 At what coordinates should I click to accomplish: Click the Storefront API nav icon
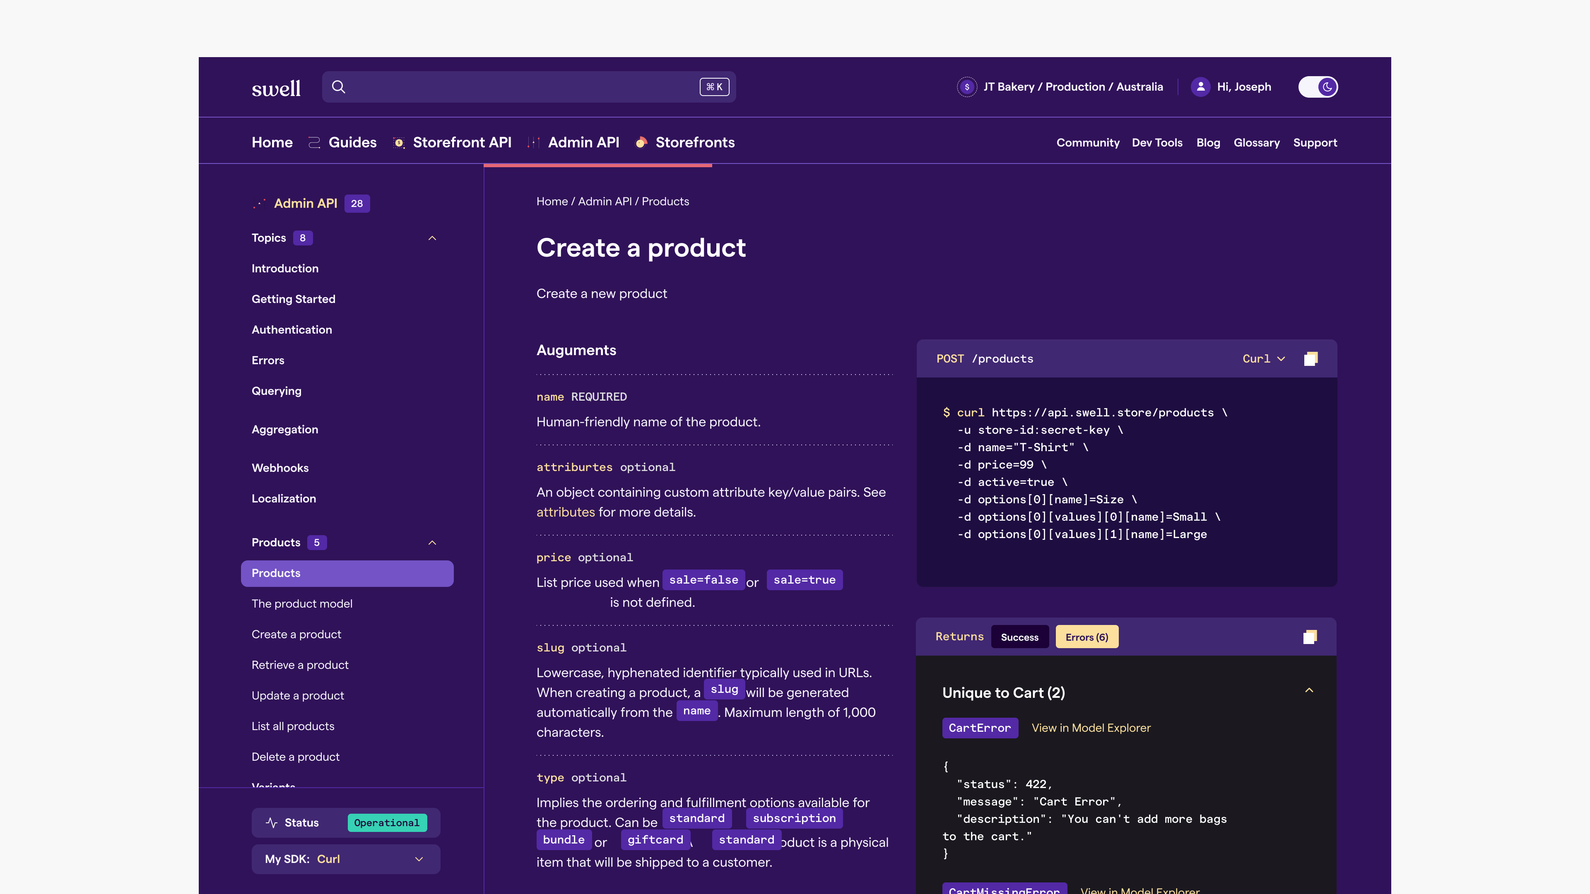pos(399,142)
